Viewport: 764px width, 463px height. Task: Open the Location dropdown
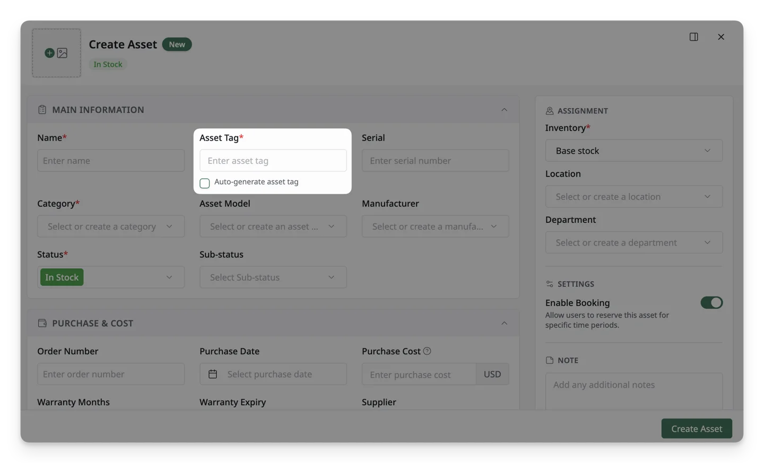tap(634, 197)
